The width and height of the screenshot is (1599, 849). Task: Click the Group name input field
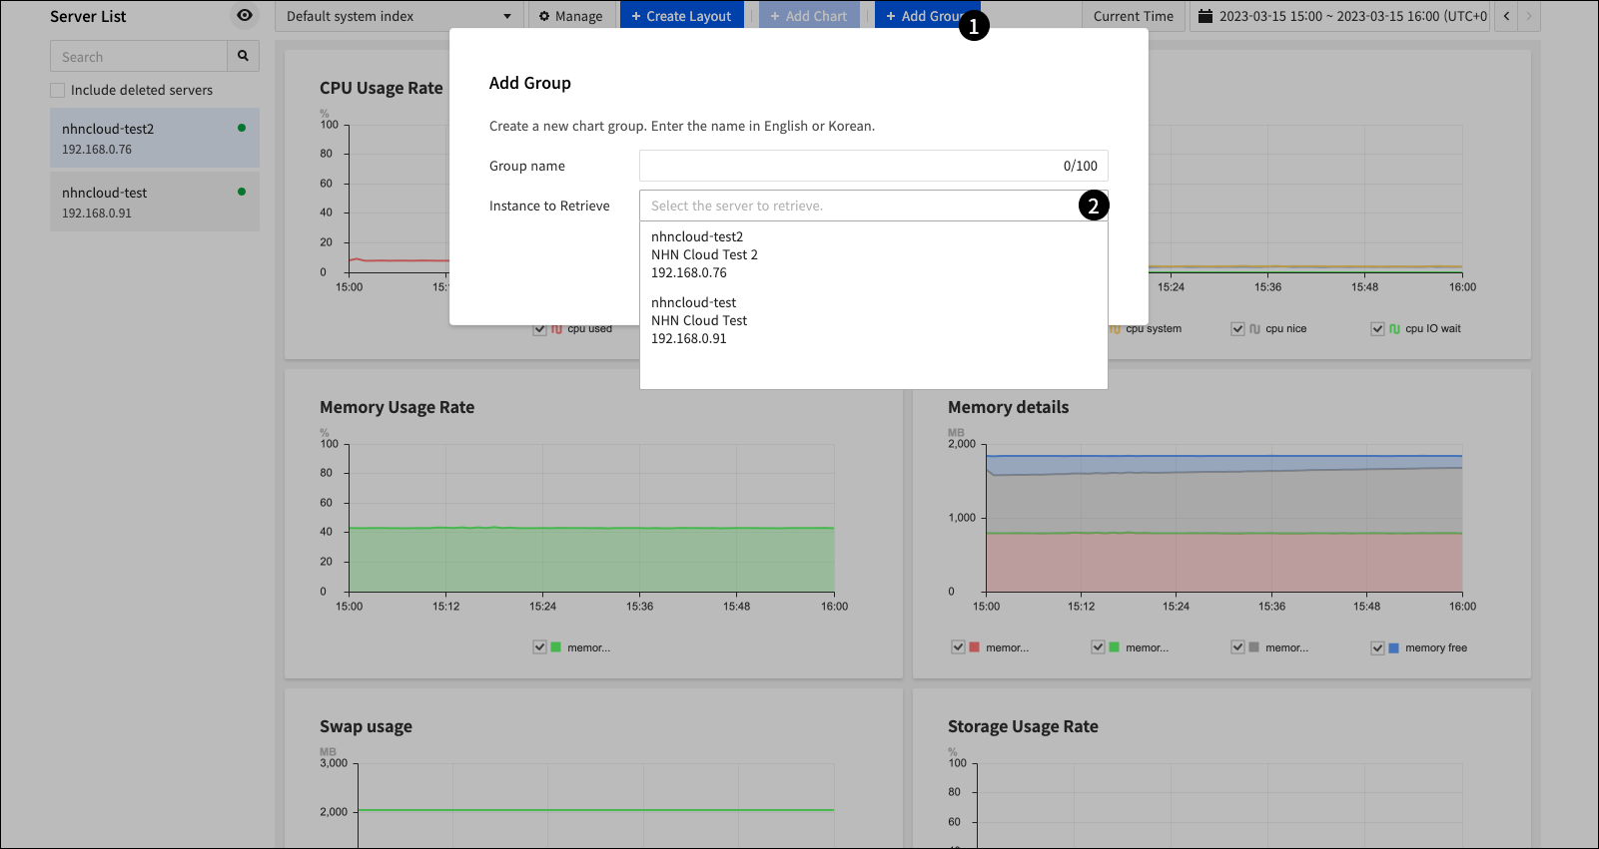849,166
